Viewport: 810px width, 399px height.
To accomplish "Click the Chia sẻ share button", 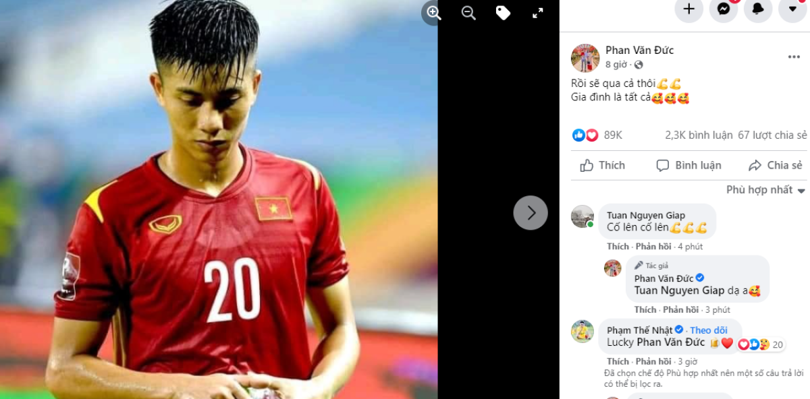I will point(776,165).
